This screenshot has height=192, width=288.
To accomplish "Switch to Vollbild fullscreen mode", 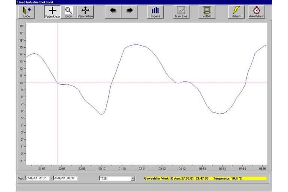I will pyautogui.click(x=207, y=12).
